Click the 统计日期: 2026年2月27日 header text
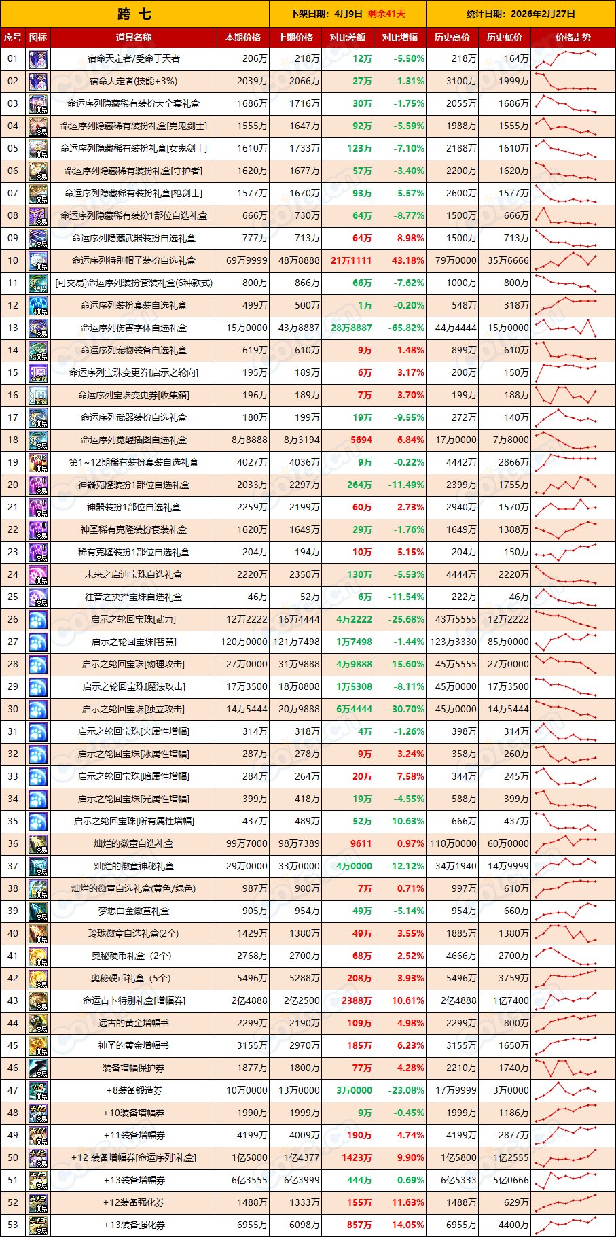 point(521,14)
